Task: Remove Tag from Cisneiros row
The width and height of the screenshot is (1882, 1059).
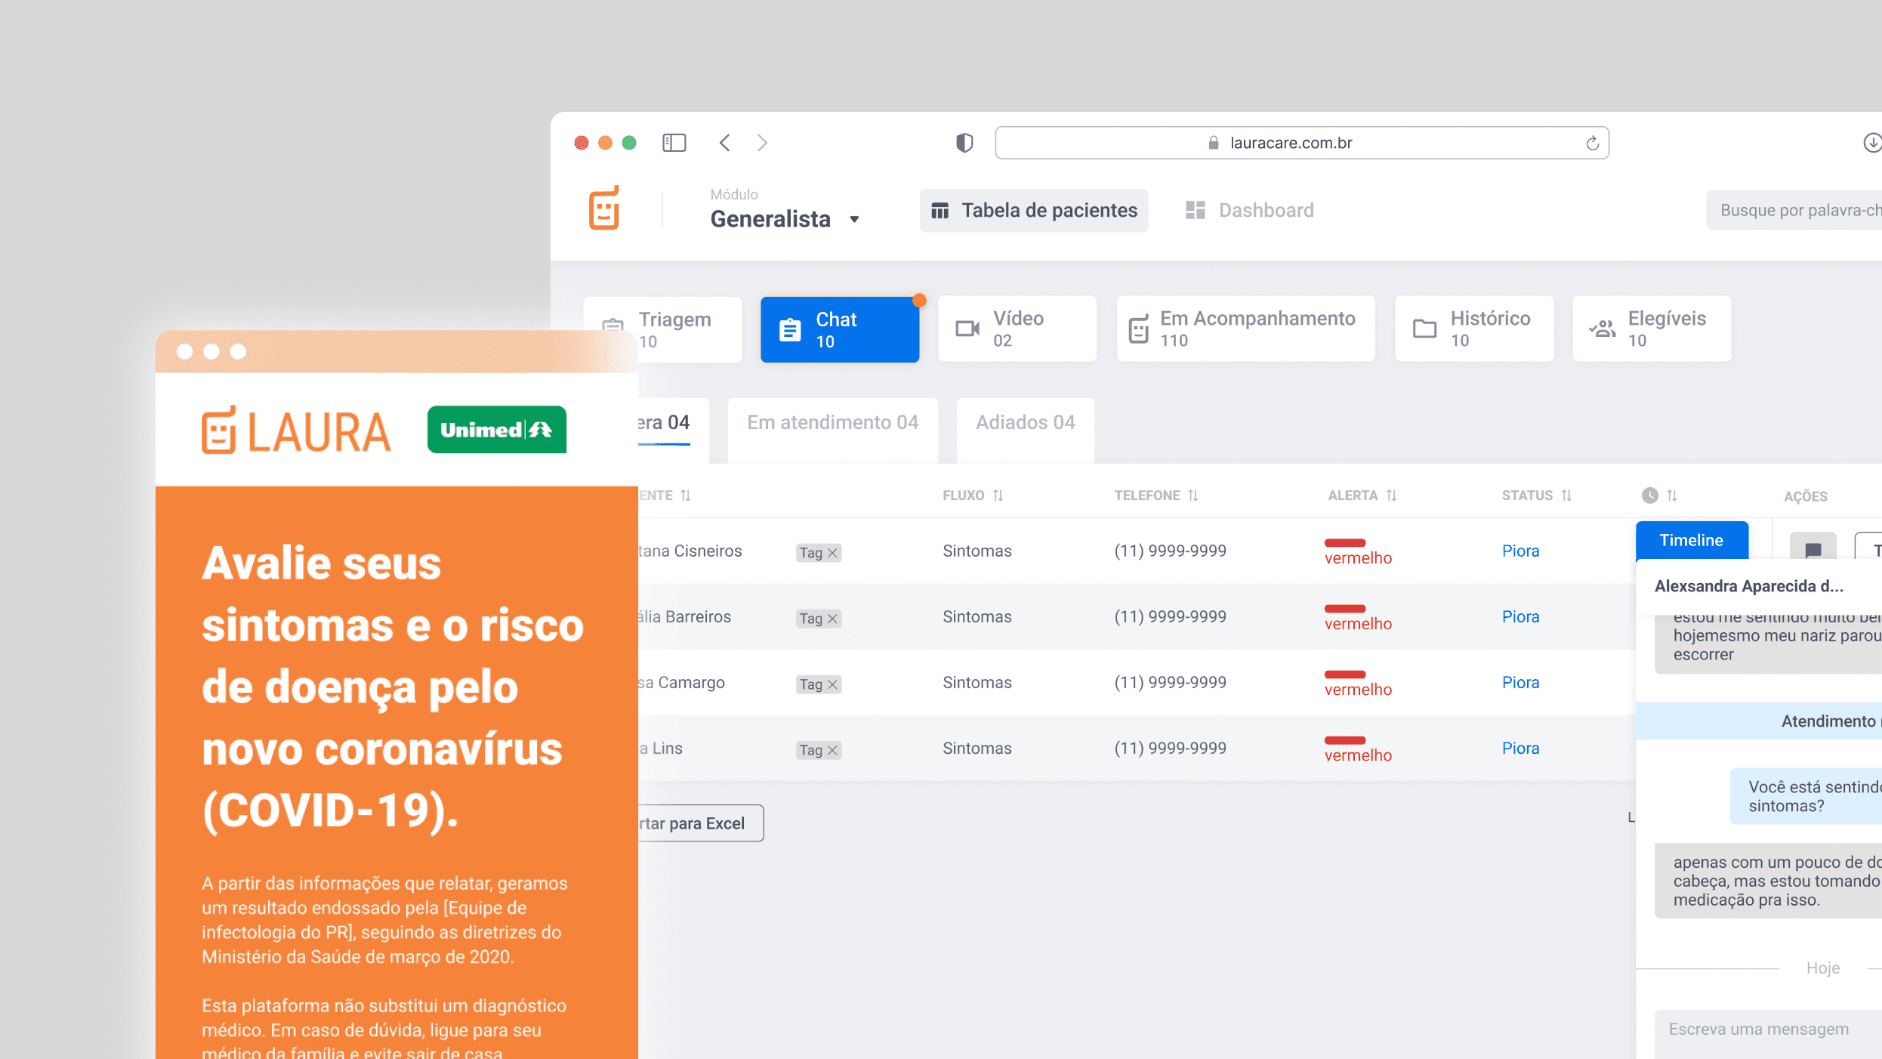Action: pyautogui.click(x=832, y=553)
